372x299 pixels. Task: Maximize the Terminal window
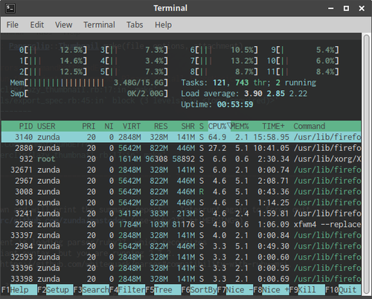346,8
